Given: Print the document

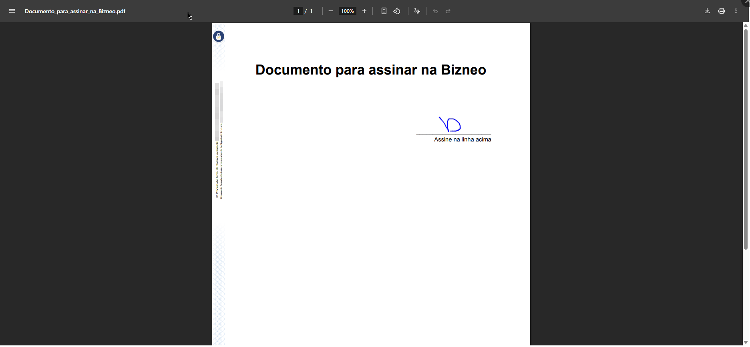Looking at the screenshot, I should pyautogui.click(x=722, y=11).
